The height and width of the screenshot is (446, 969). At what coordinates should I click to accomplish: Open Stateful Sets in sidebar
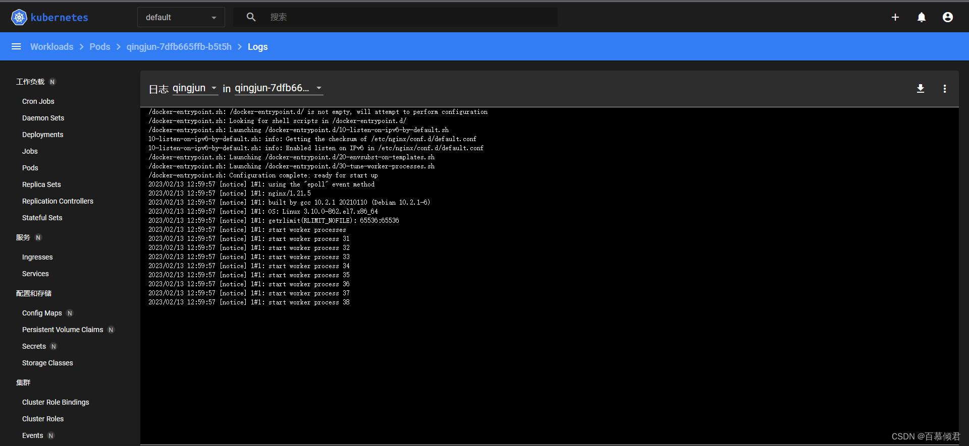tap(42, 218)
